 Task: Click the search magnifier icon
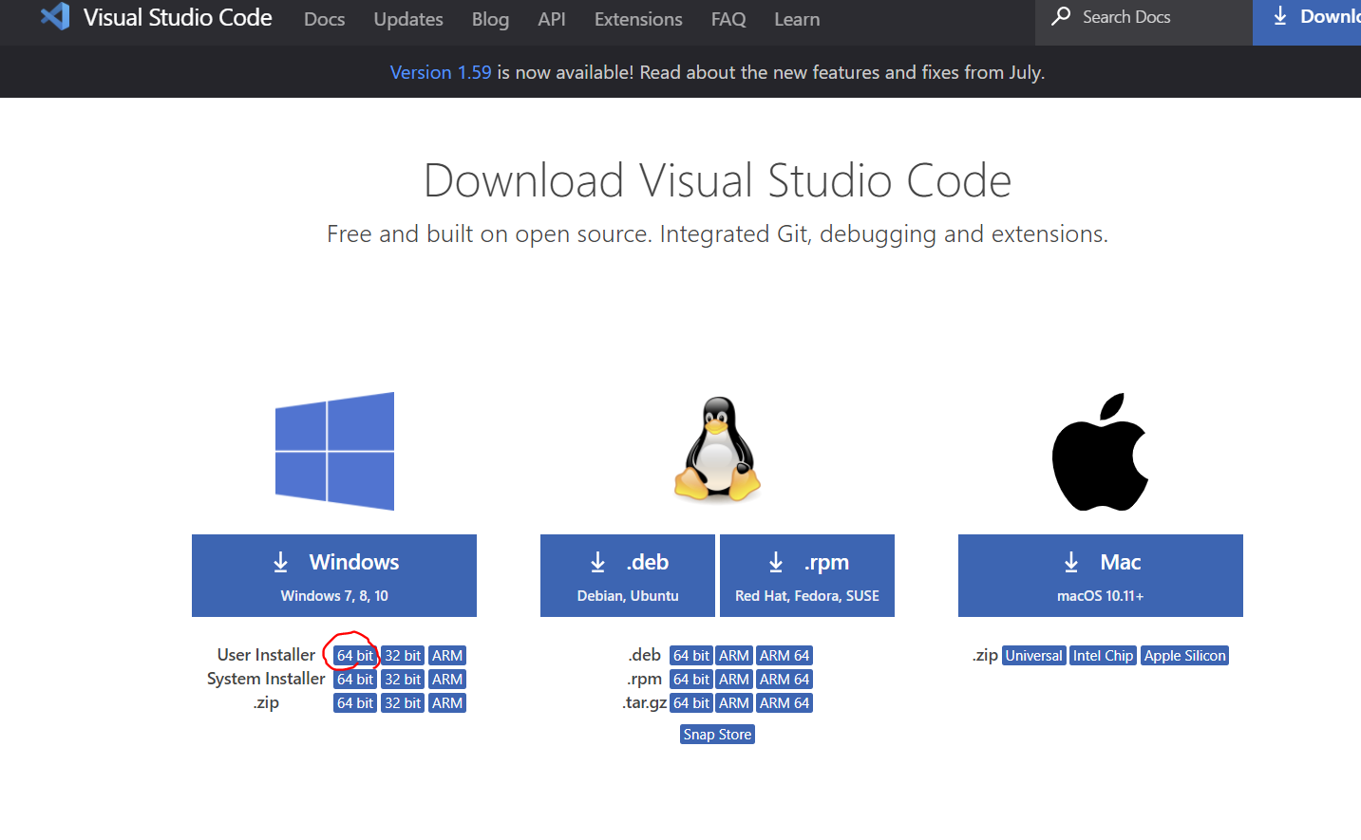tap(1061, 16)
